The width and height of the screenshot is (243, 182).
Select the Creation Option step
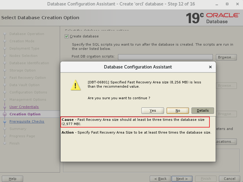click(x=25, y=114)
